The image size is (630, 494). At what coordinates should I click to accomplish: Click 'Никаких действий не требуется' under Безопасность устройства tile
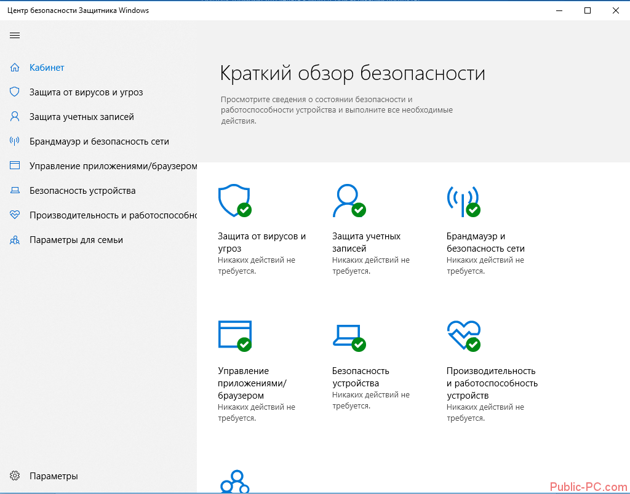pyautogui.click(x=371, y=400)
